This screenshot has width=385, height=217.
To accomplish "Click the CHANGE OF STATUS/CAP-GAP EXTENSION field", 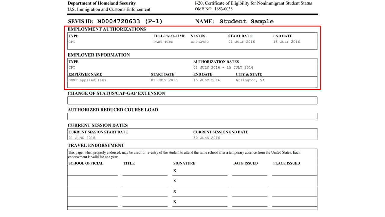I will 192,100.
